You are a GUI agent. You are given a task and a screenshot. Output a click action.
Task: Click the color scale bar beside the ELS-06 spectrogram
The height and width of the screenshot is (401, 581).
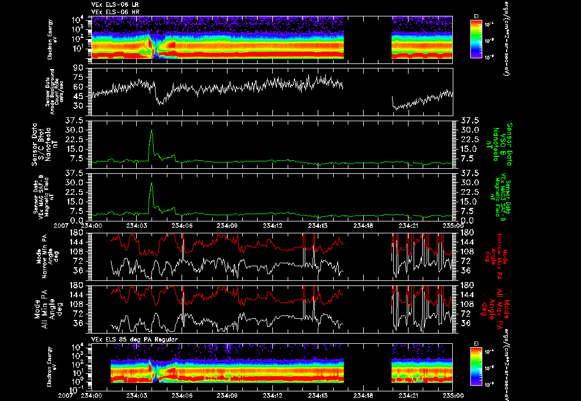(x=476, y=39)
